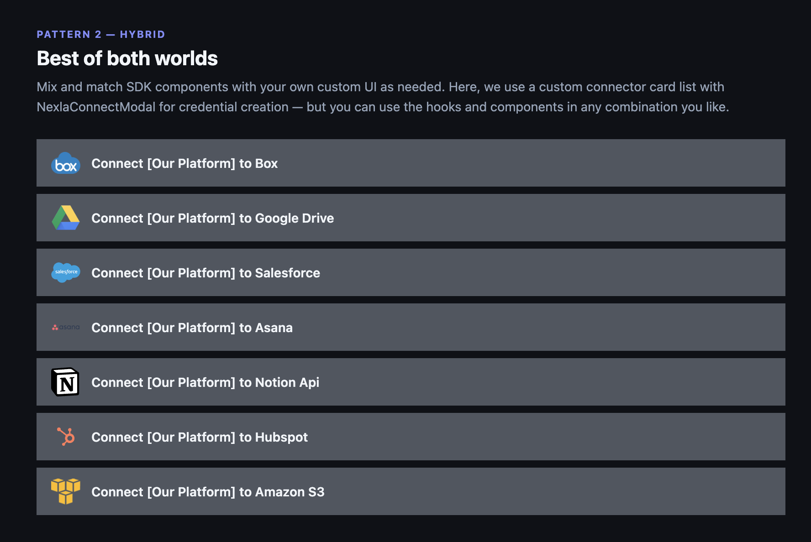Open 'Connect [Our Platform] to Google Drive' text

coord(212,218)
